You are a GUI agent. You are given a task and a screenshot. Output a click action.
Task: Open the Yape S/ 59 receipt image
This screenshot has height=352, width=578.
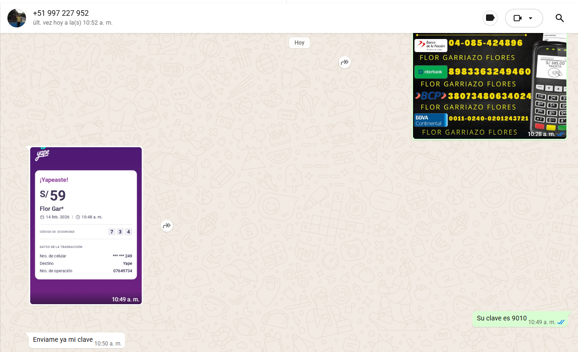86,226
